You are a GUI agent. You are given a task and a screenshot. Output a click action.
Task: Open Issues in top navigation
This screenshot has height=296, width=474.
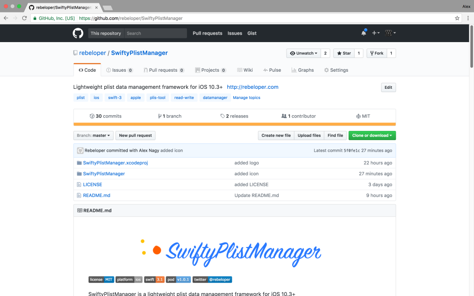coord(235,33)
